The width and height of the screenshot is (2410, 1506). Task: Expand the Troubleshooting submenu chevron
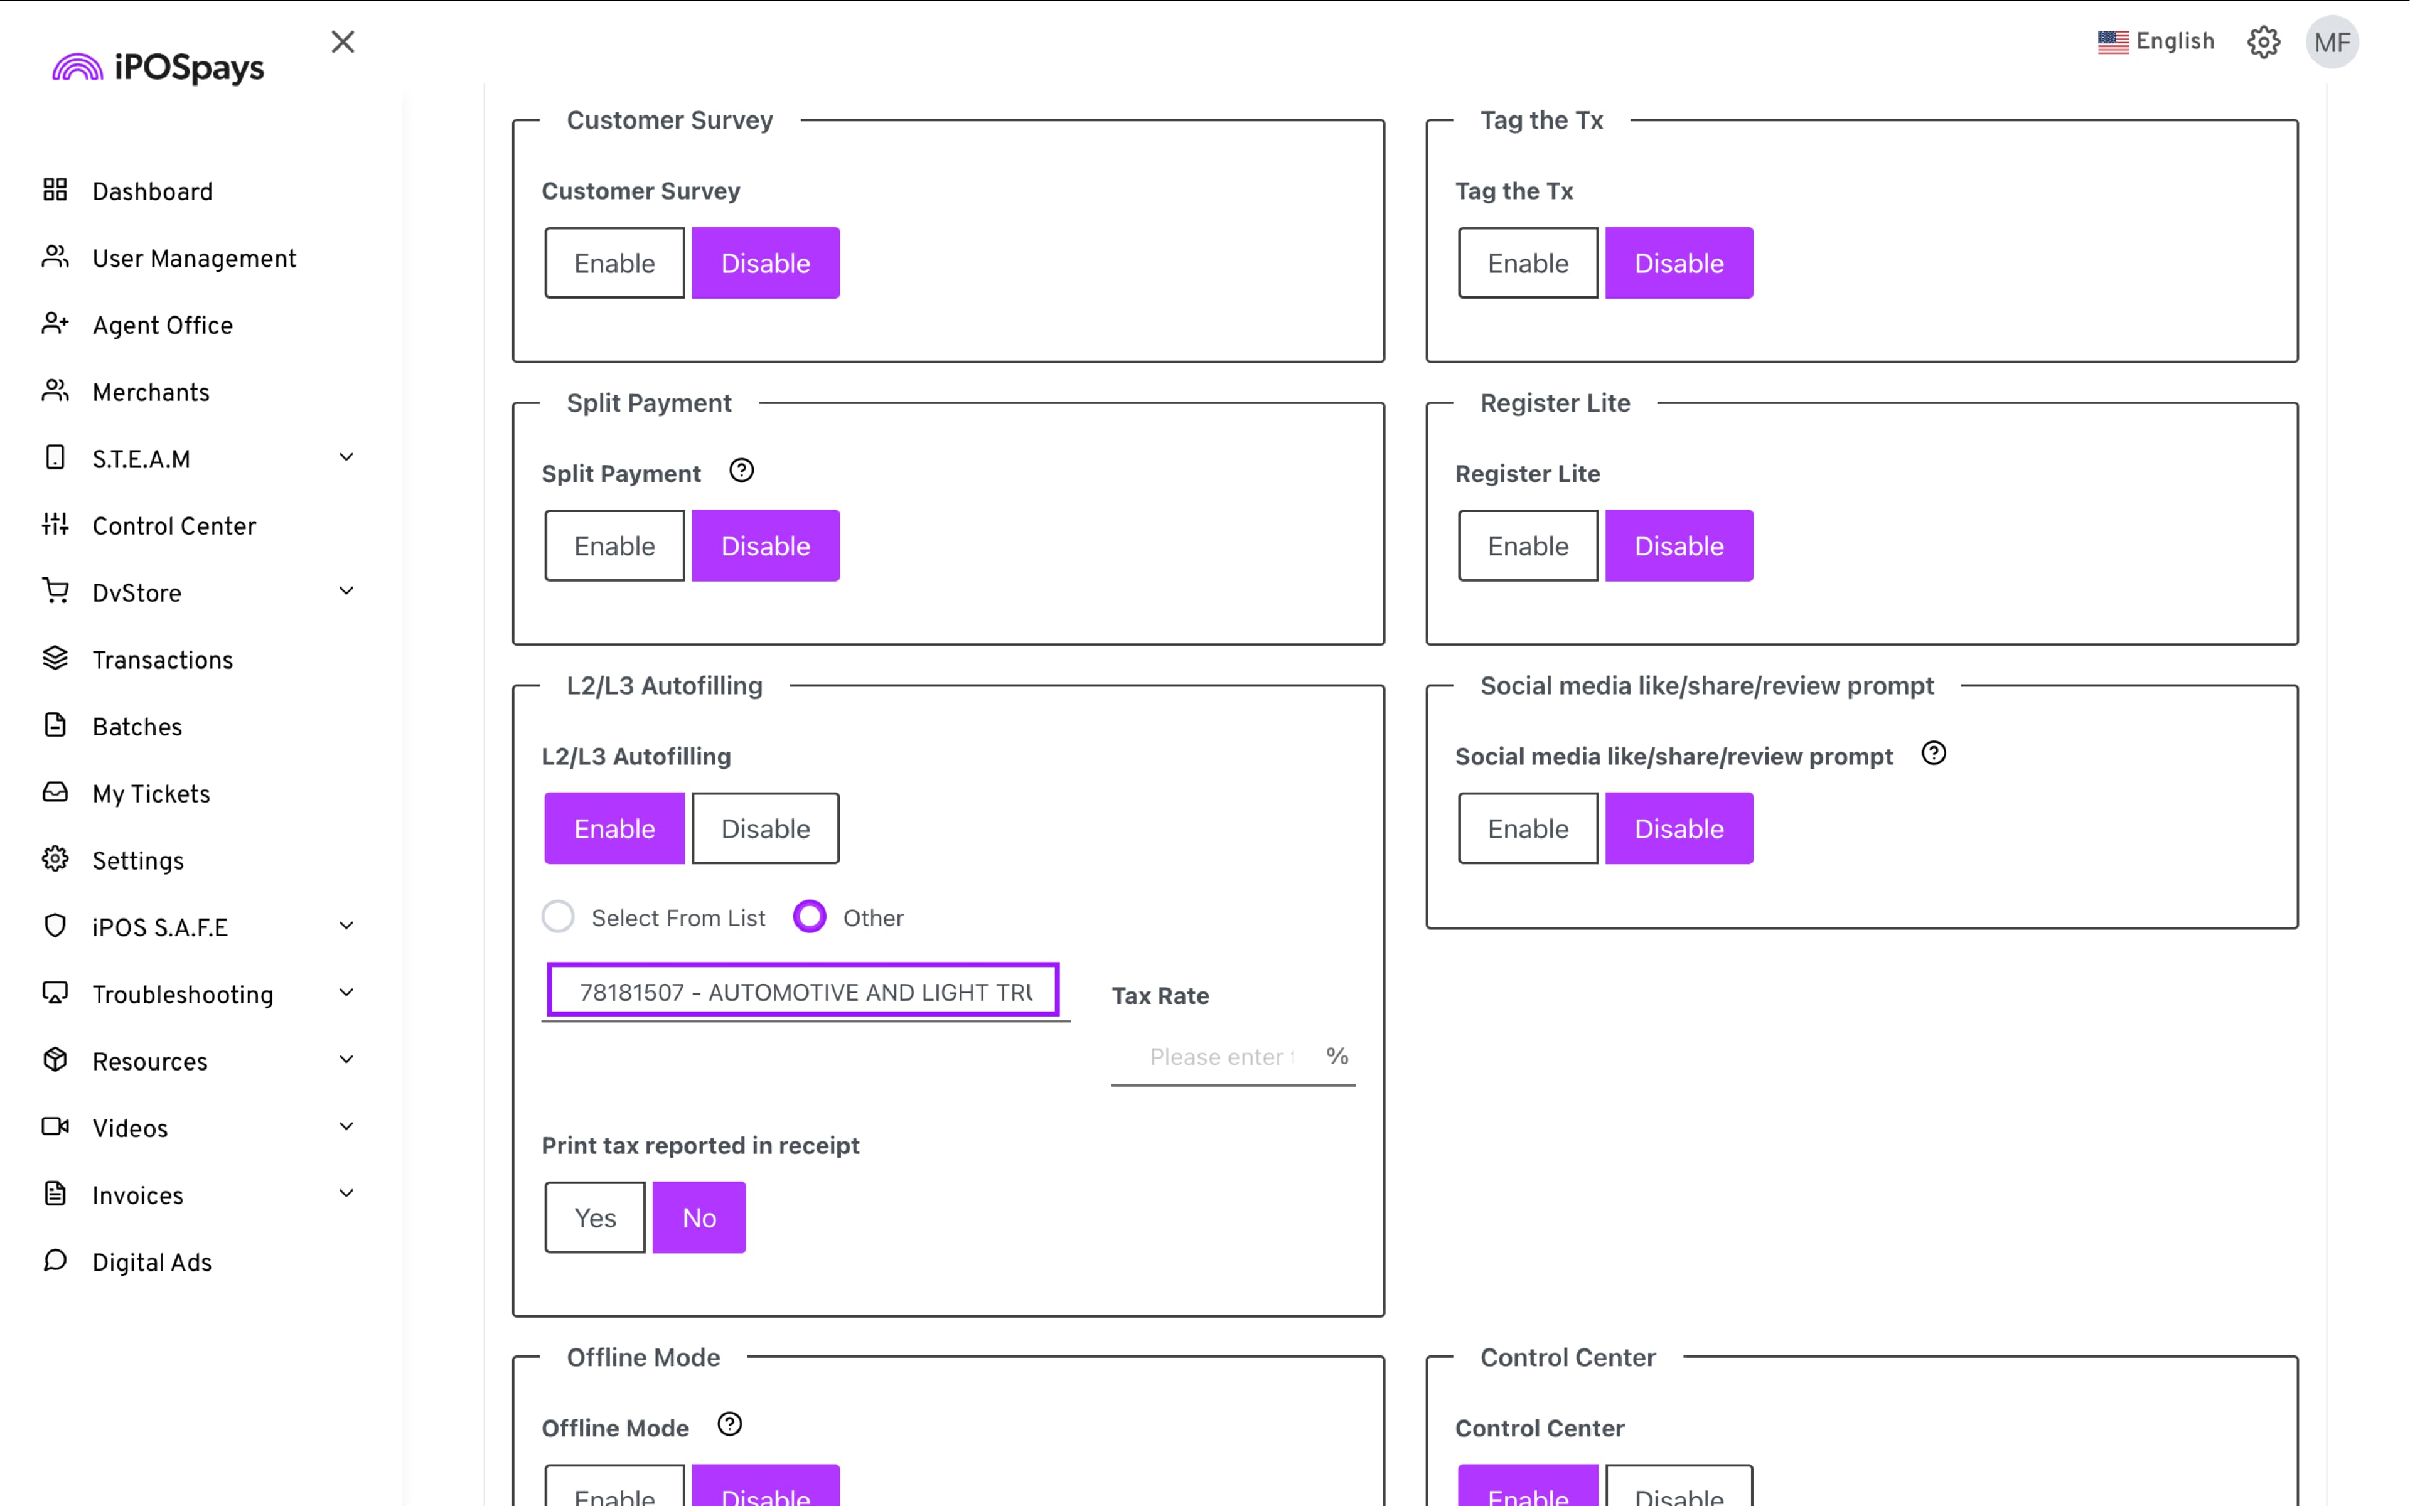coord(346,993)
